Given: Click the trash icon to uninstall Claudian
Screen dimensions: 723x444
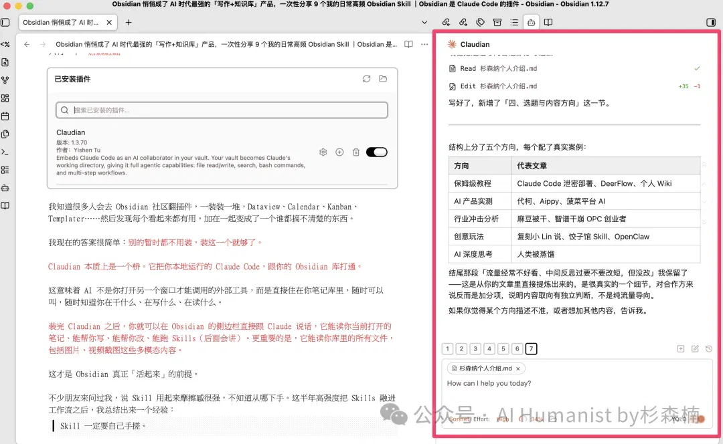Looking at the screenshot, I should click(x=356, y=152).
